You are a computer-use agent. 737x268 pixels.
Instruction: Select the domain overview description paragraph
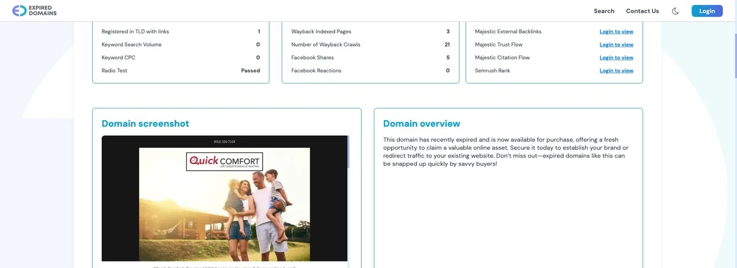pos(506,152)
